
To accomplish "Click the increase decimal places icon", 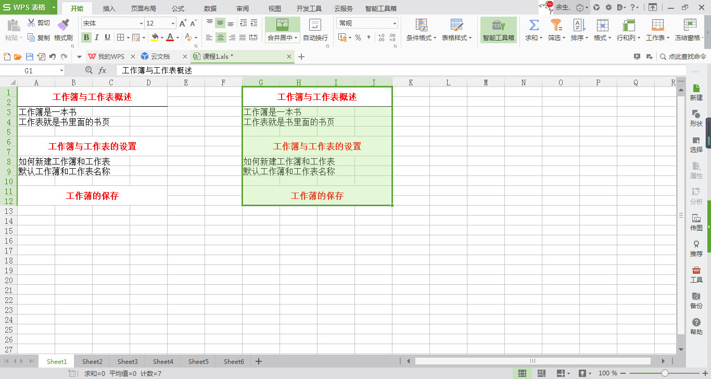I will point(381,37).
